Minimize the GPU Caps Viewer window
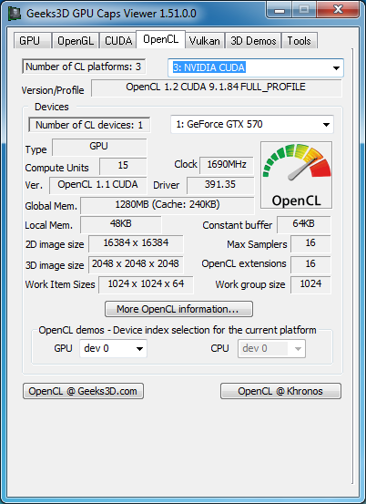The height and width of the screenshot is (504, 366). coord(280,10)
